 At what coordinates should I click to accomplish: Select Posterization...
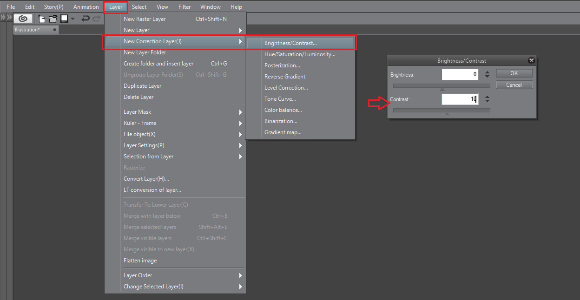click(x=300, y=65)
